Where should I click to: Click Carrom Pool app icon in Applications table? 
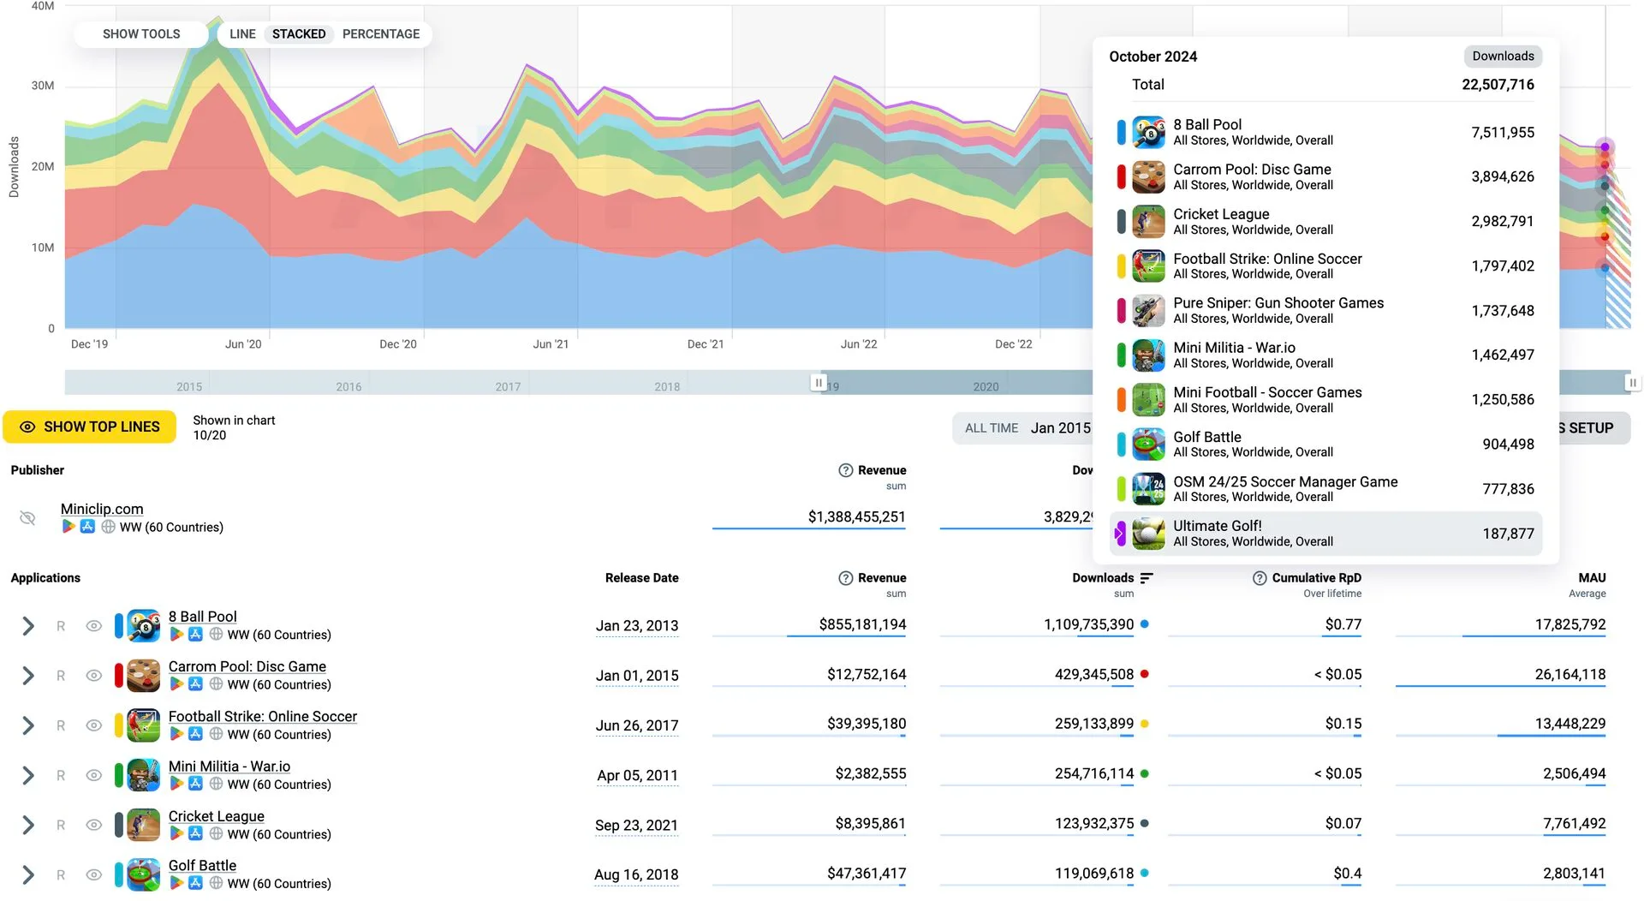(144, 676)
